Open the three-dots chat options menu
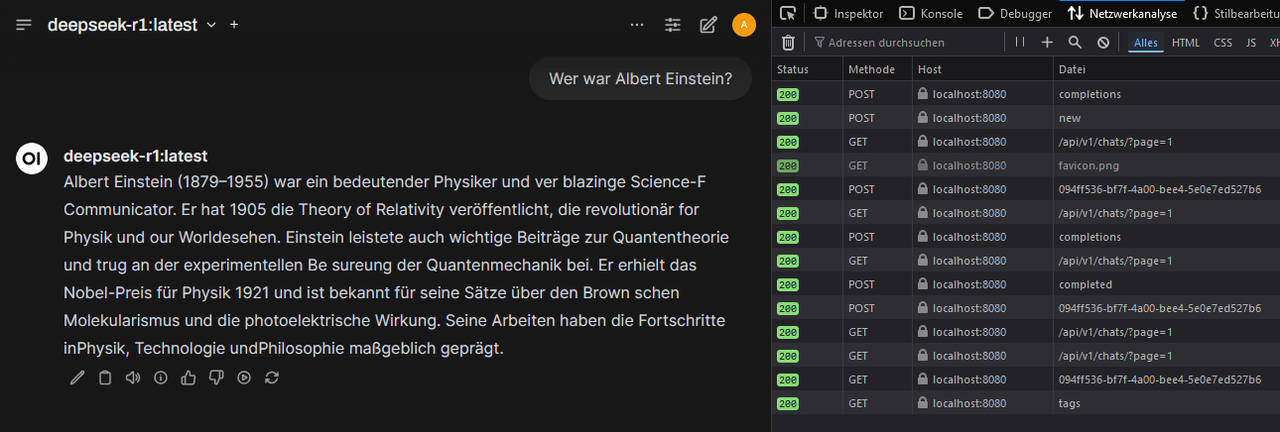1280x432 pixels. coord(637,25)
